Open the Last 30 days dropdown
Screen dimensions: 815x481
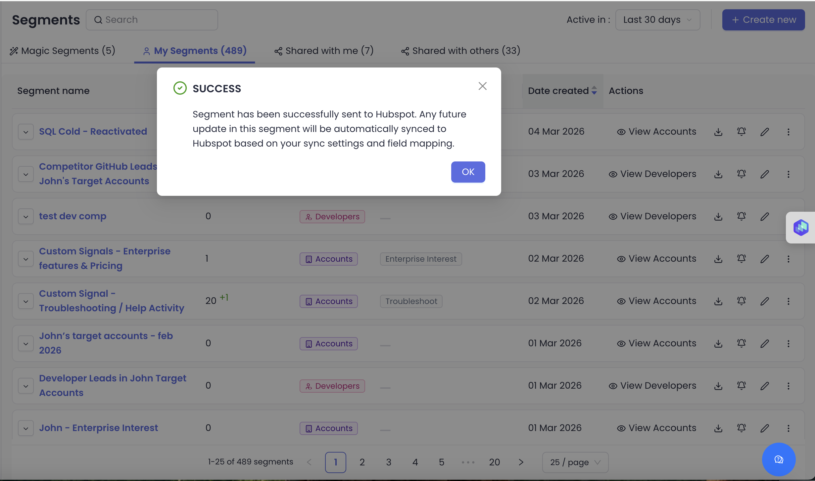click(x=657, y=20)
